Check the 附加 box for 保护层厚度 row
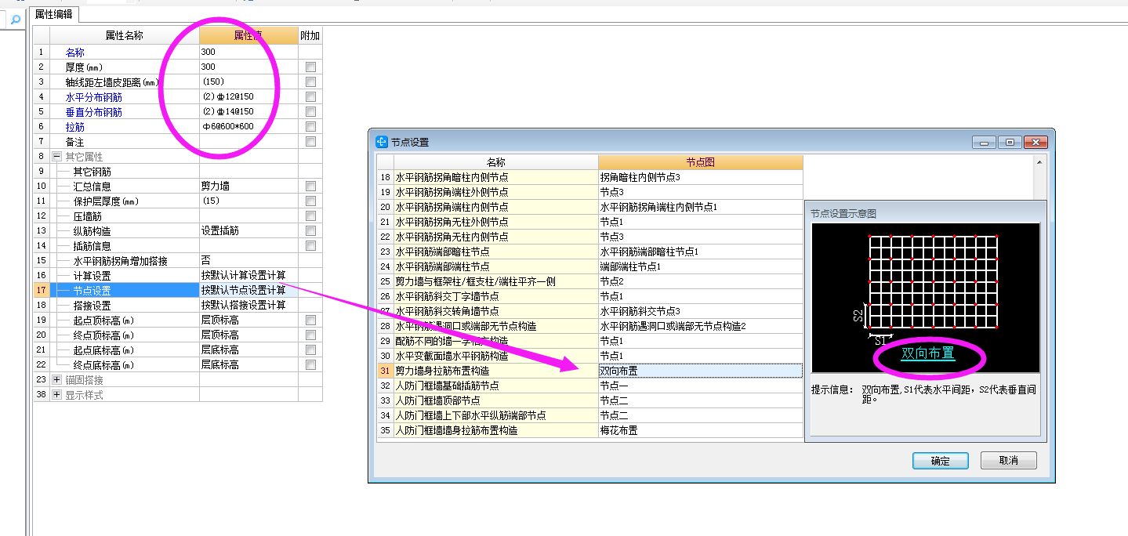1128x536 pixels. [311, 201]
